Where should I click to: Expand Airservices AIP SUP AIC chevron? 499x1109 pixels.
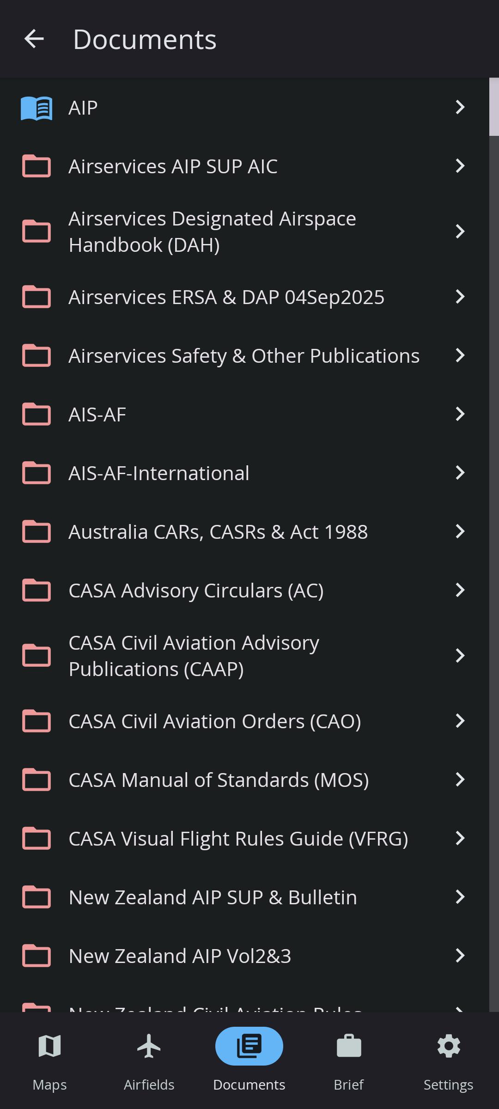pos(460,166)
